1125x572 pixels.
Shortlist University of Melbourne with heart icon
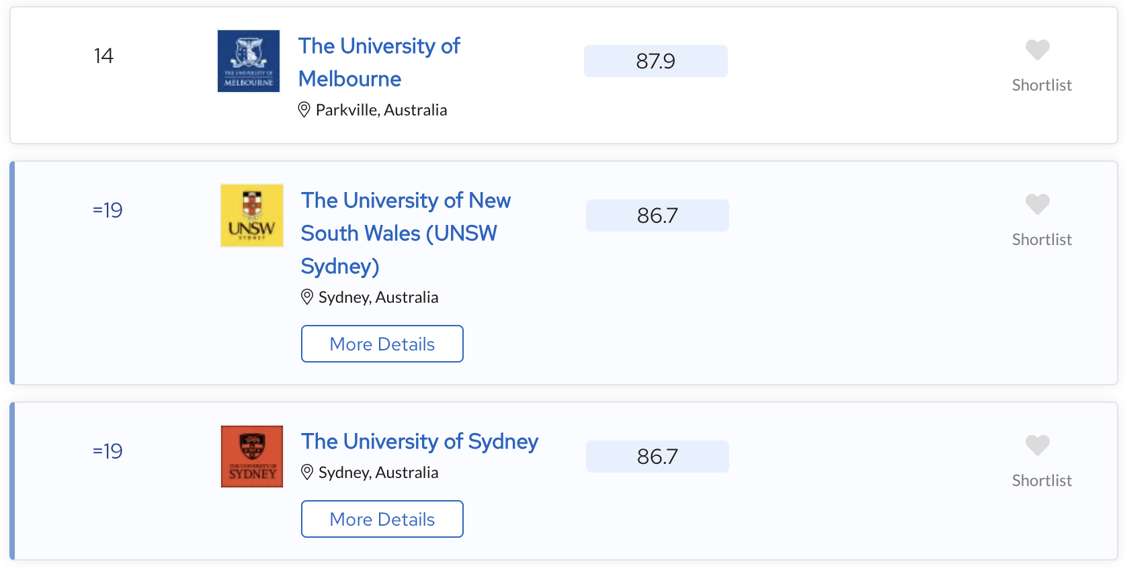pyautogui.click(x=1037, y=50)
